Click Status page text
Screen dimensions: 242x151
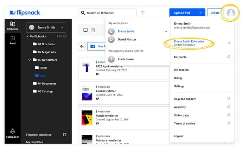pos(181,115)
